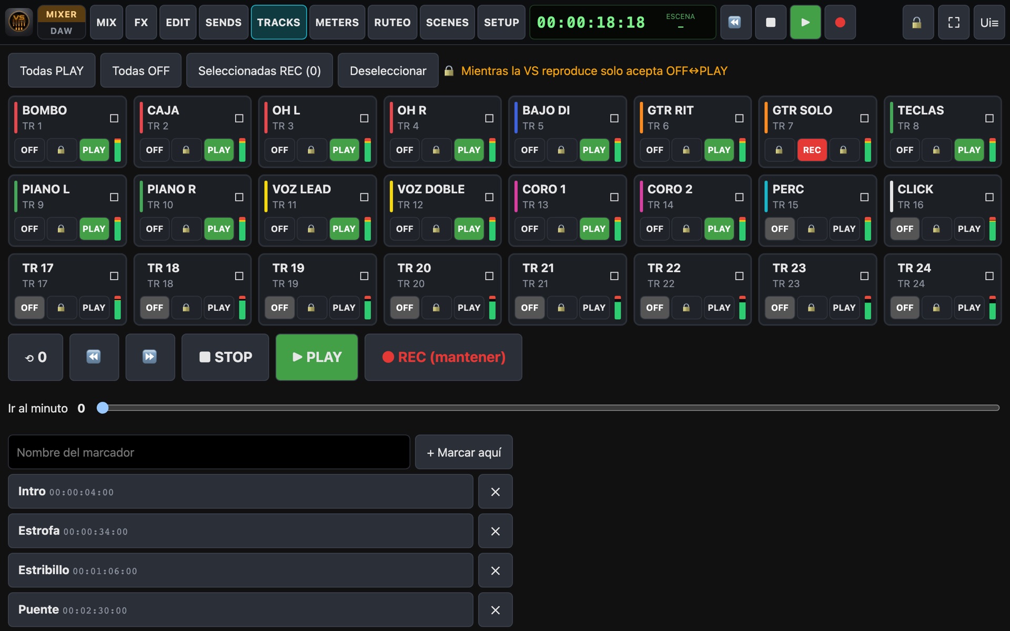Jump to the Estrofa marker
This screenshot has height=631, width=1010.
[x=240, y=531]
